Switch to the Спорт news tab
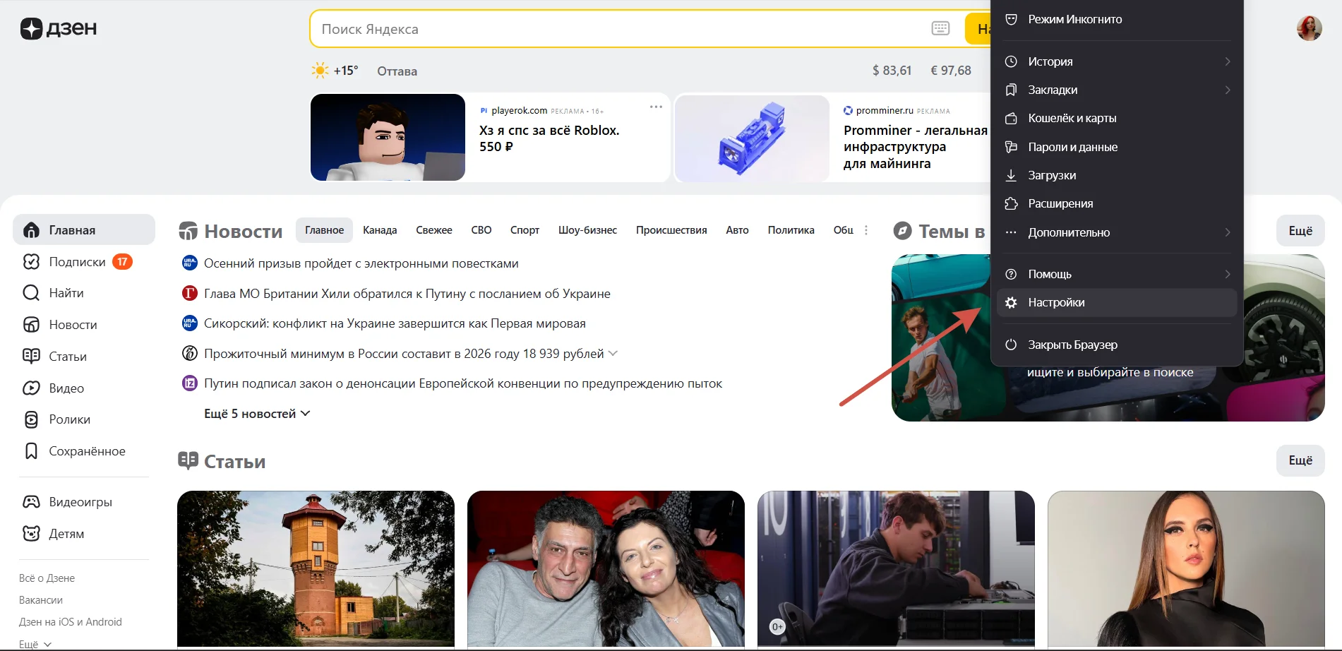Viewport: 1342px width, 651px height. pos(525,230)
